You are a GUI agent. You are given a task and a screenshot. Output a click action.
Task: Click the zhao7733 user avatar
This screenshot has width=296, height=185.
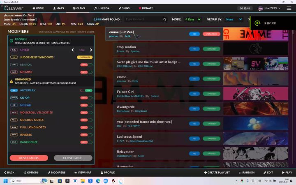click(x=260, y=8)
